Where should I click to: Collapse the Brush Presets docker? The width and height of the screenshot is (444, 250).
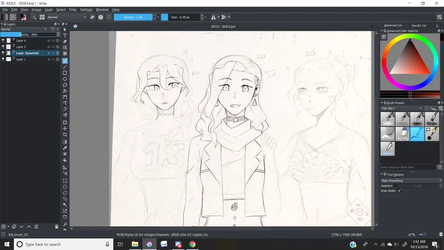point(381,102)
